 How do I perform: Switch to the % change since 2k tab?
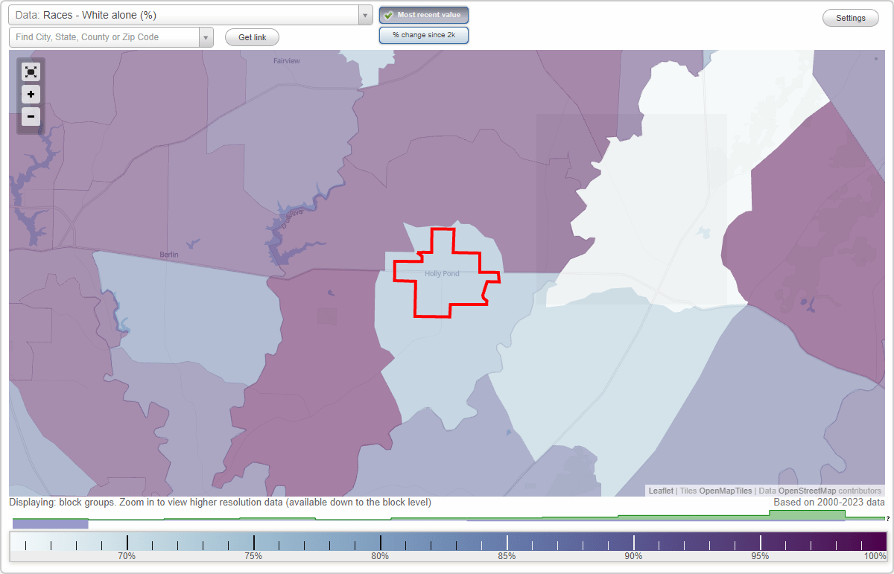point(423,34)
